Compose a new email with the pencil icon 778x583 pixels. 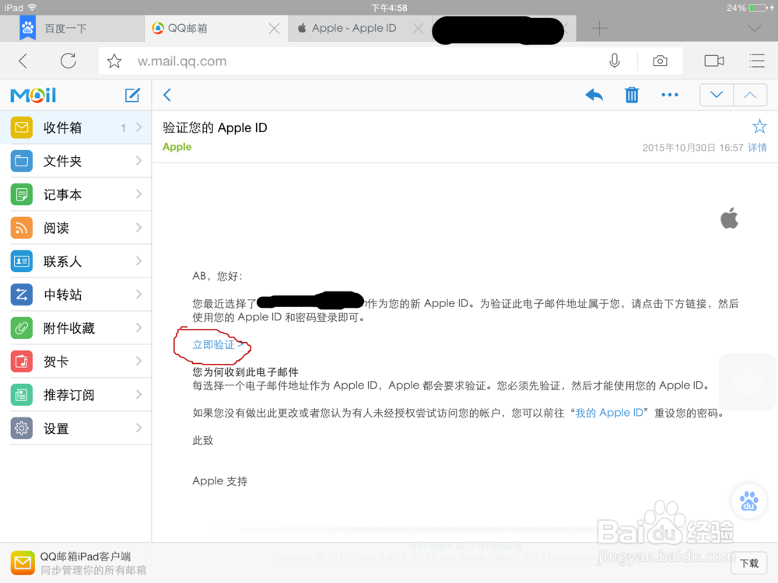[132, 95]
